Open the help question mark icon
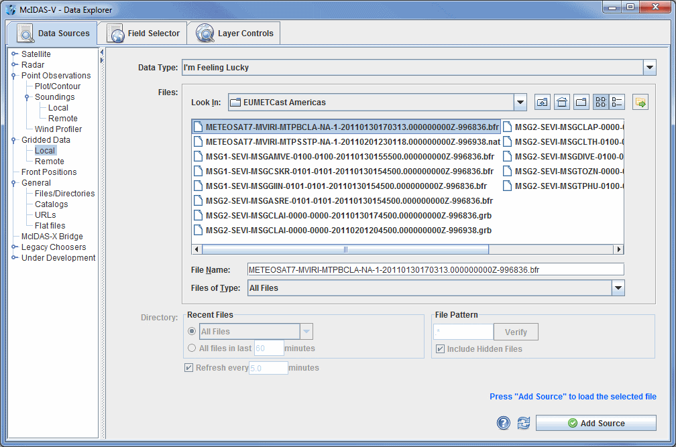The height and width of the screenshot is (447, 676). [x=503, y=423]
